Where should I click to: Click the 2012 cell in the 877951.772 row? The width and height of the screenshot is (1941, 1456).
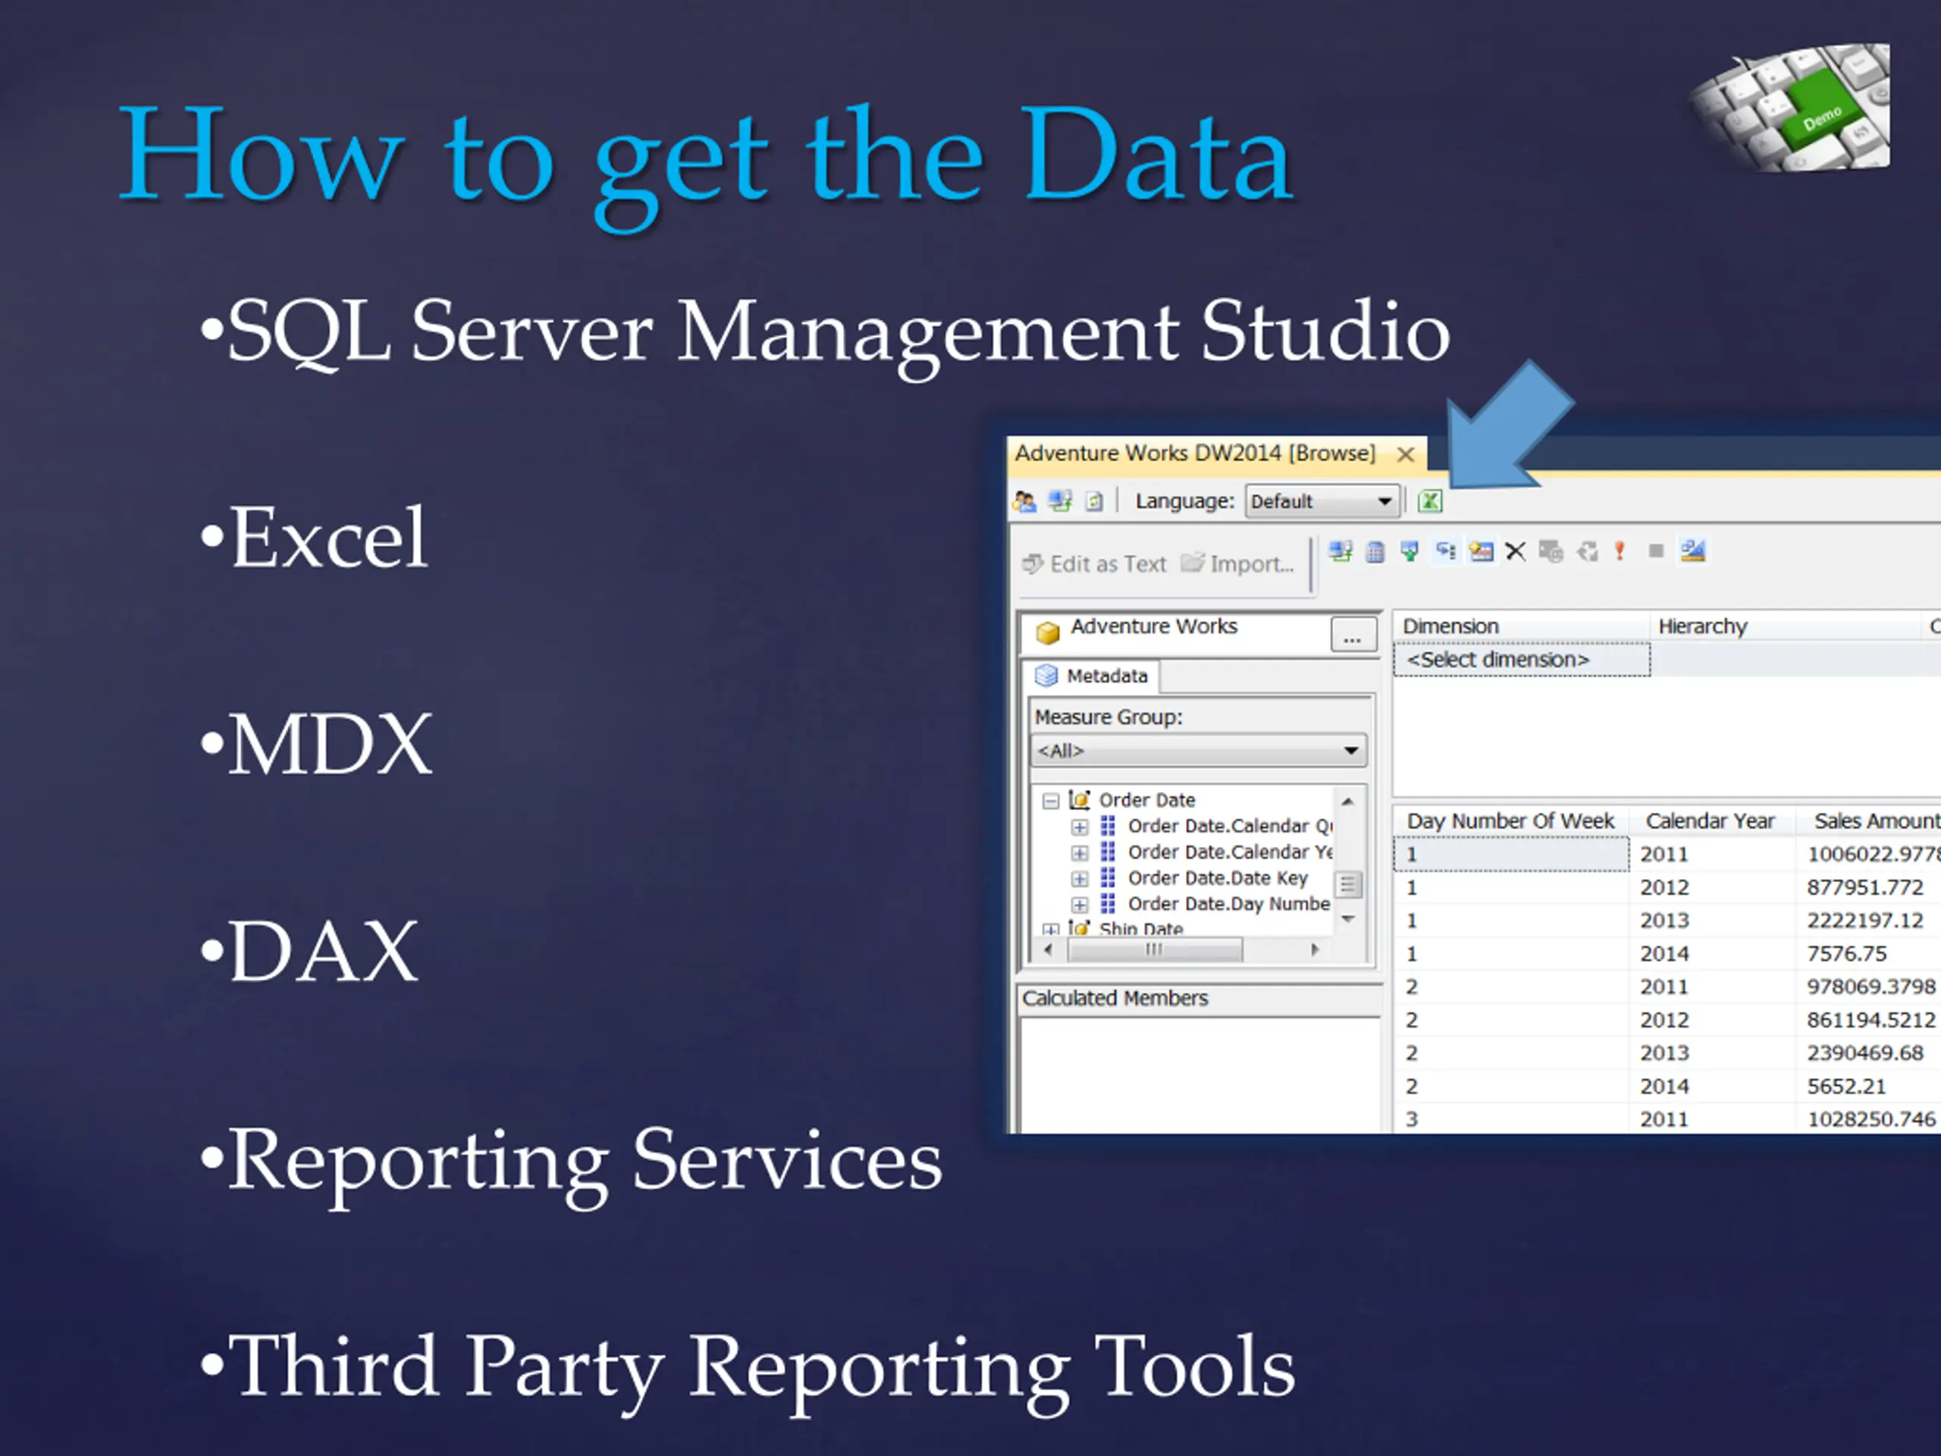pyautogui.click(x=1713, y=887)
